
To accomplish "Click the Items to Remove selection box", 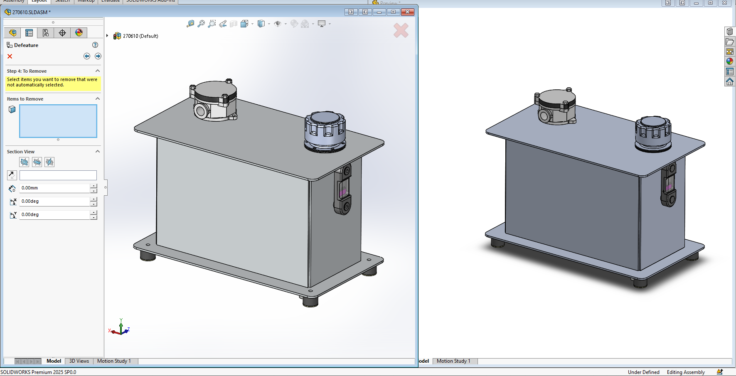I will [x=58, y=121].
